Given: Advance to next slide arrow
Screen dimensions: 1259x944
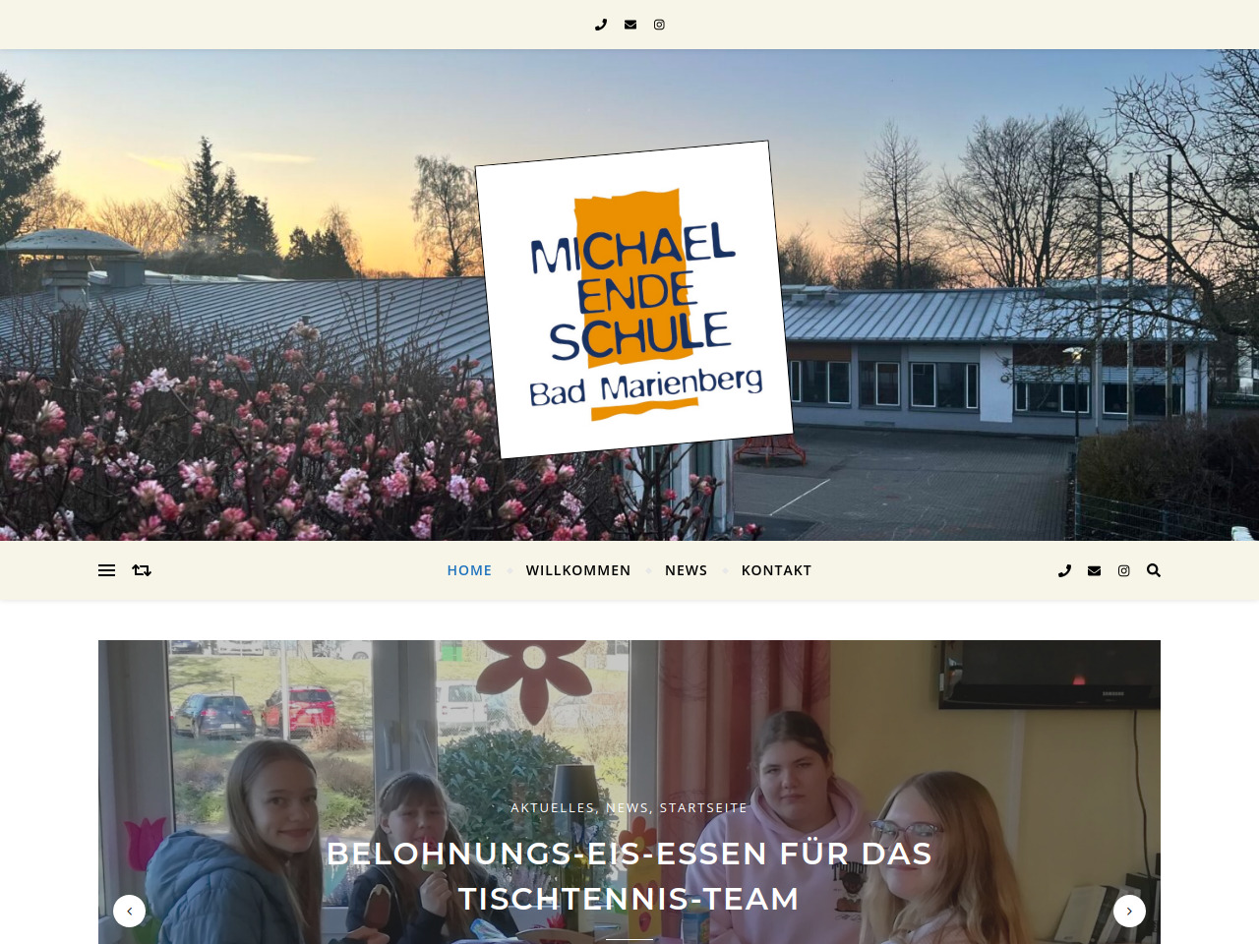Looking at the screenshot, I should 1129,911.
